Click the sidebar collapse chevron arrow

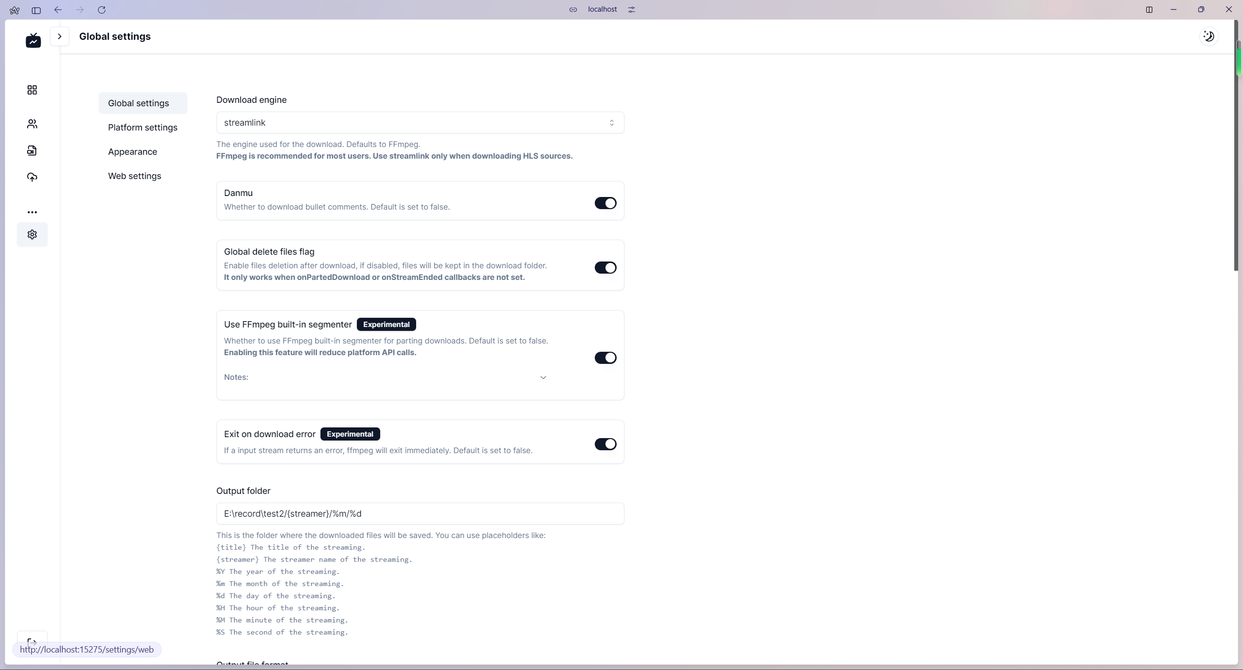tap(59, 36)
